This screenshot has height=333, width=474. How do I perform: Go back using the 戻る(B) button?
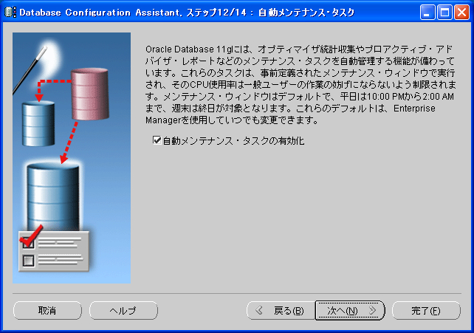pos(279,311)
